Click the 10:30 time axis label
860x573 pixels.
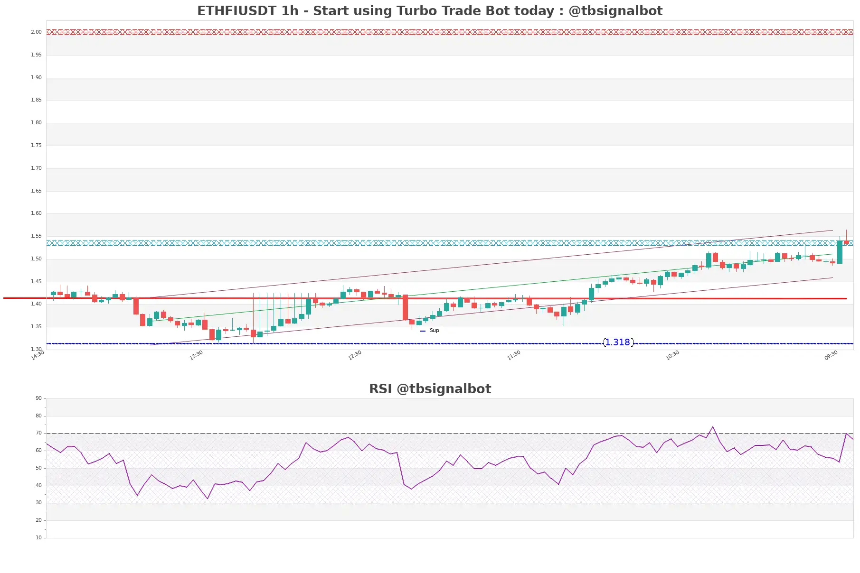[x=672, y=355]
